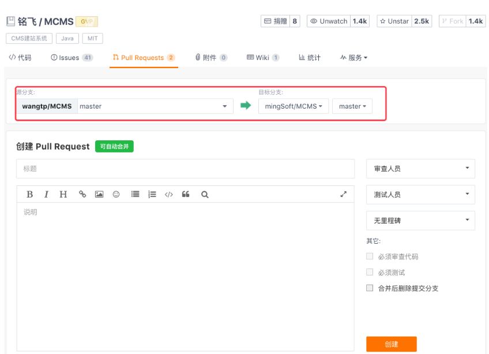The height and width of the screenshot is (354, 489).
Task: Open the Wiki tab
Action: click(262, 58)
